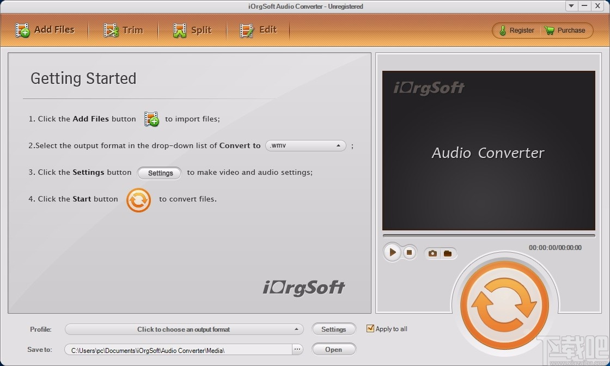Play the preview video
610x366 pixels.
392,252
